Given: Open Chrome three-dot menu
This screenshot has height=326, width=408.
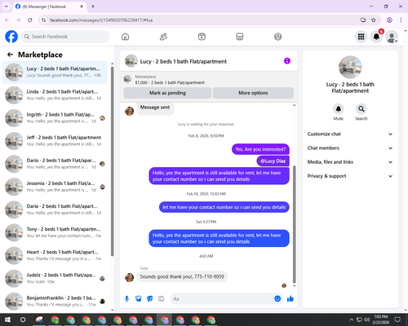Looking at the screenshot, I should pos(401,20).
